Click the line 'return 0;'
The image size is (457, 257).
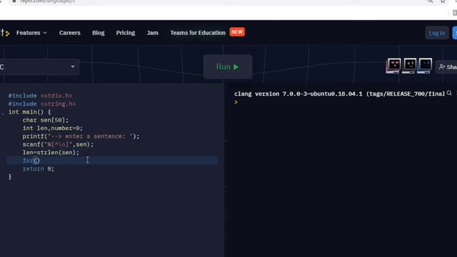[38, 168]
